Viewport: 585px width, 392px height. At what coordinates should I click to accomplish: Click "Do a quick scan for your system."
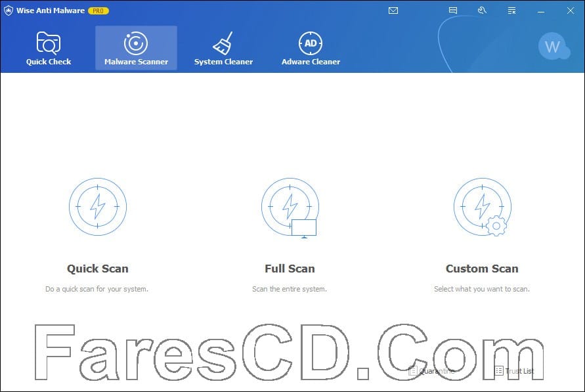(97, 289)
